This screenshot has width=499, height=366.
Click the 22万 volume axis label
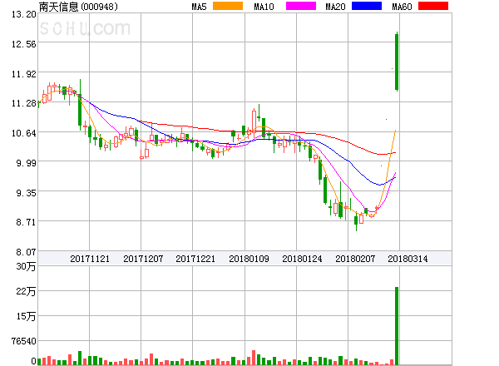pos(26,291)
